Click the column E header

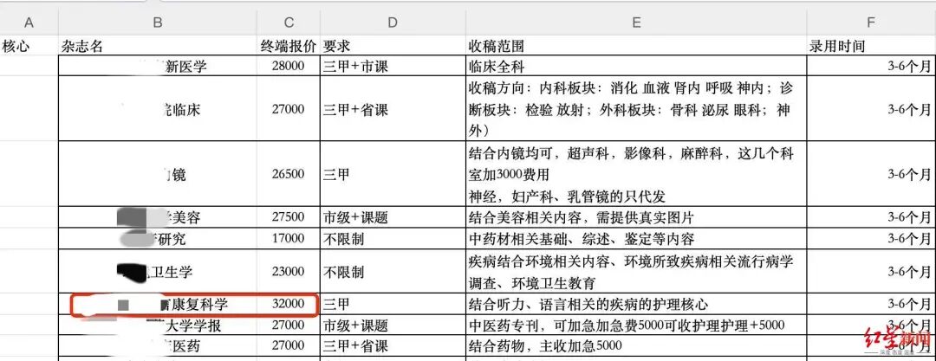[635, 21]
